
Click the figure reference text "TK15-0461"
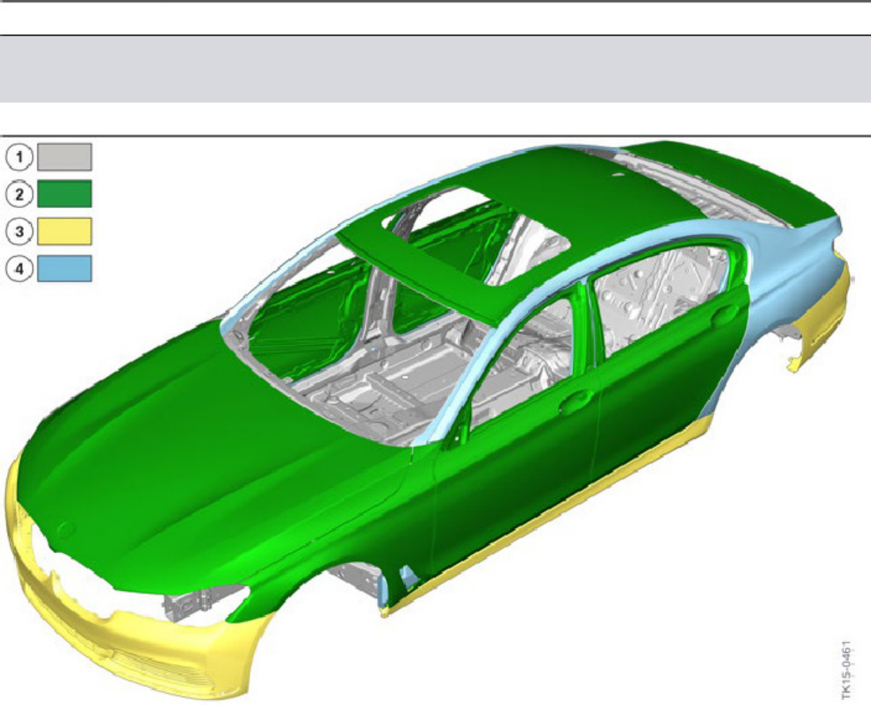coord(846,670)
